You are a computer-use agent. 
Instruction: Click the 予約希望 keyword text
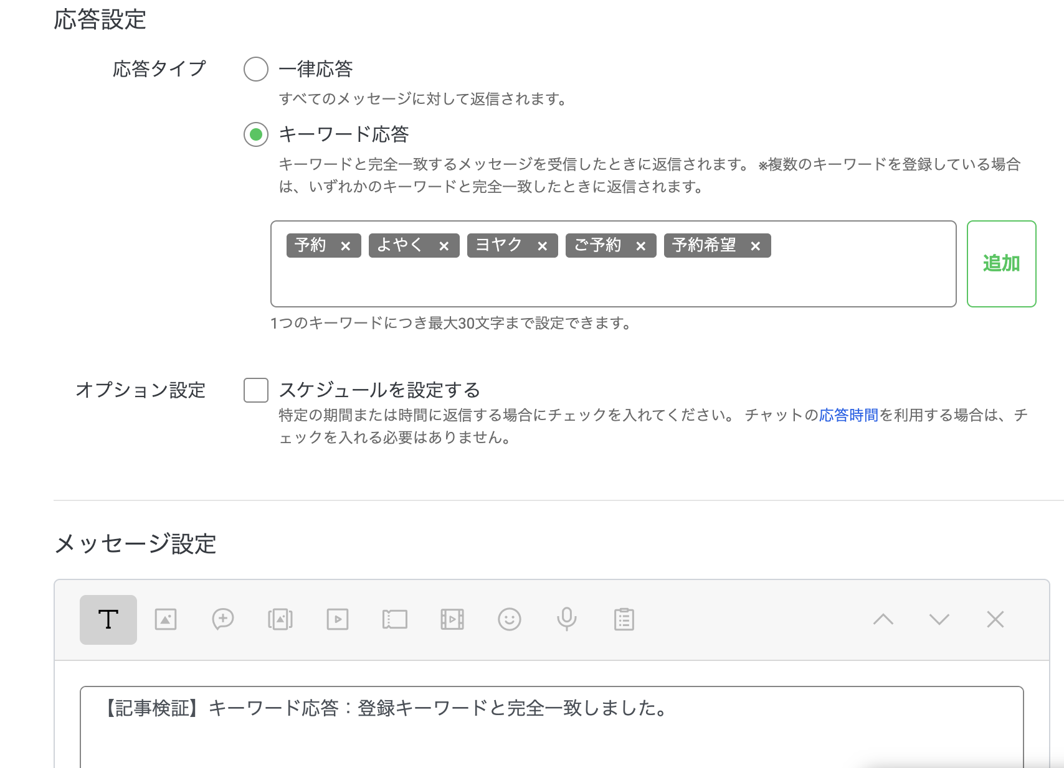704,245
